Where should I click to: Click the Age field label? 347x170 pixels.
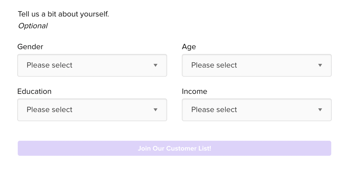189,47
